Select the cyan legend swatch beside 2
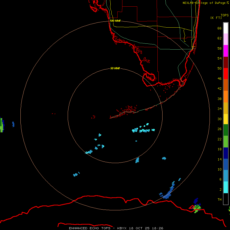Image resolution: width=230 pixels, height=230 pixels. tap(226, 187)
